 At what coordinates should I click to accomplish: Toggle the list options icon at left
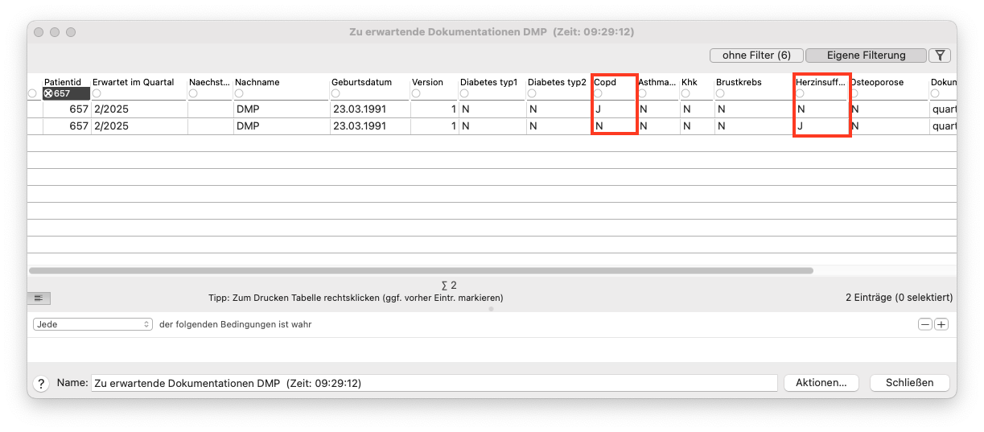coord(39,298)
